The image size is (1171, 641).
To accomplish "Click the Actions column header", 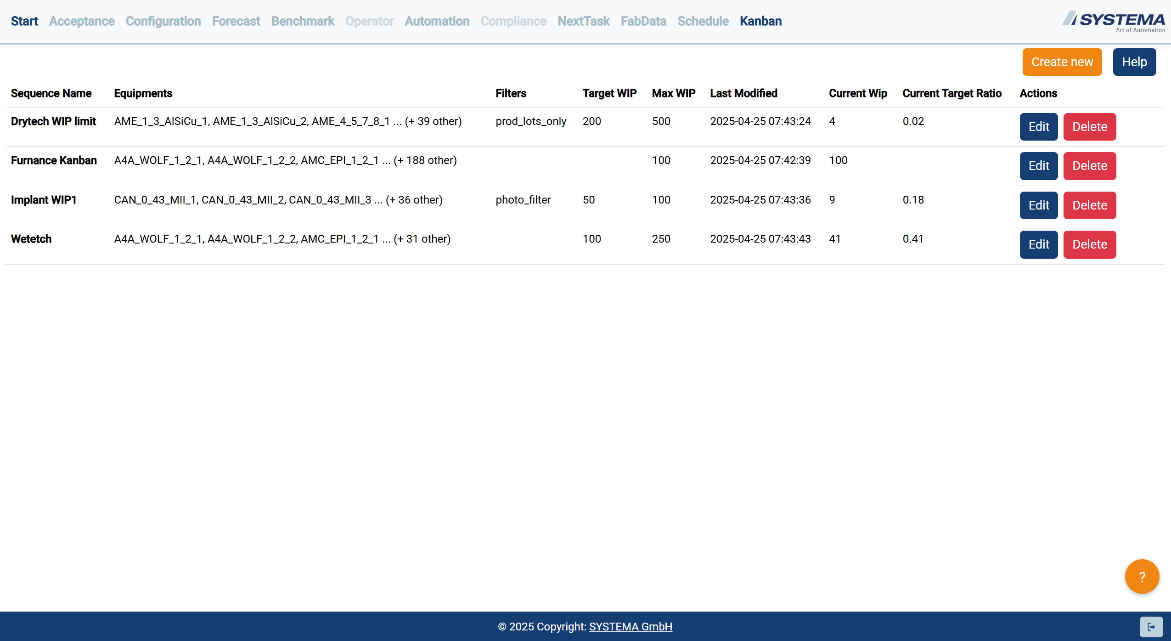I will coord(1038,93).
